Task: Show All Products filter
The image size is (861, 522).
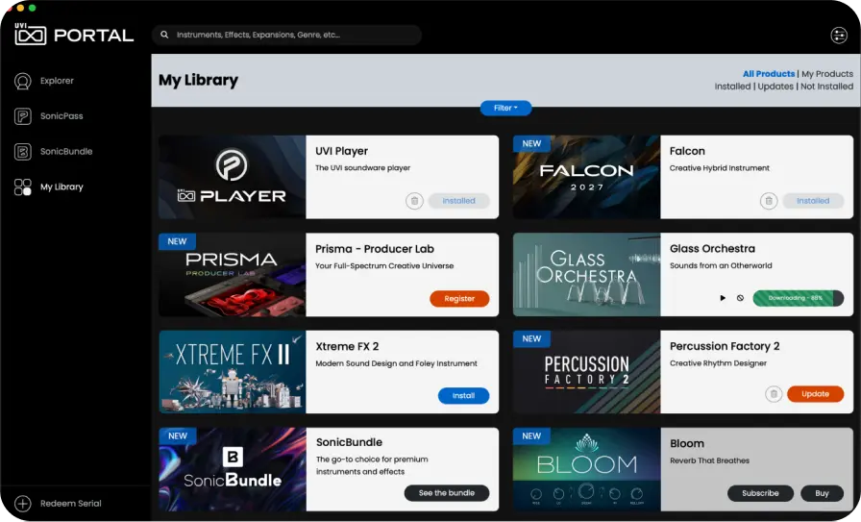Action: [x=769, y=74]
